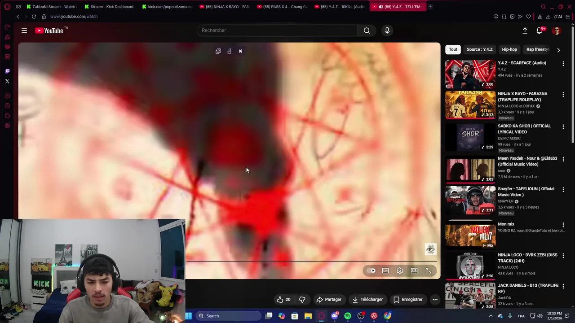The width and height of the screenshot is (575, 323).
Task: Skip to next video overlay icon
Action: 240,51
